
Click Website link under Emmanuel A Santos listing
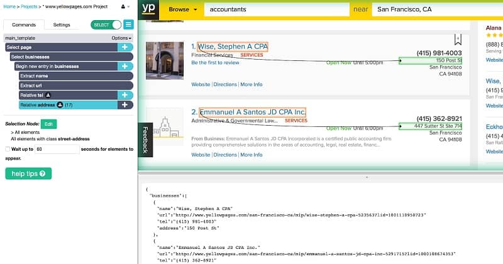pyautogui.click(x=201, y=155)
